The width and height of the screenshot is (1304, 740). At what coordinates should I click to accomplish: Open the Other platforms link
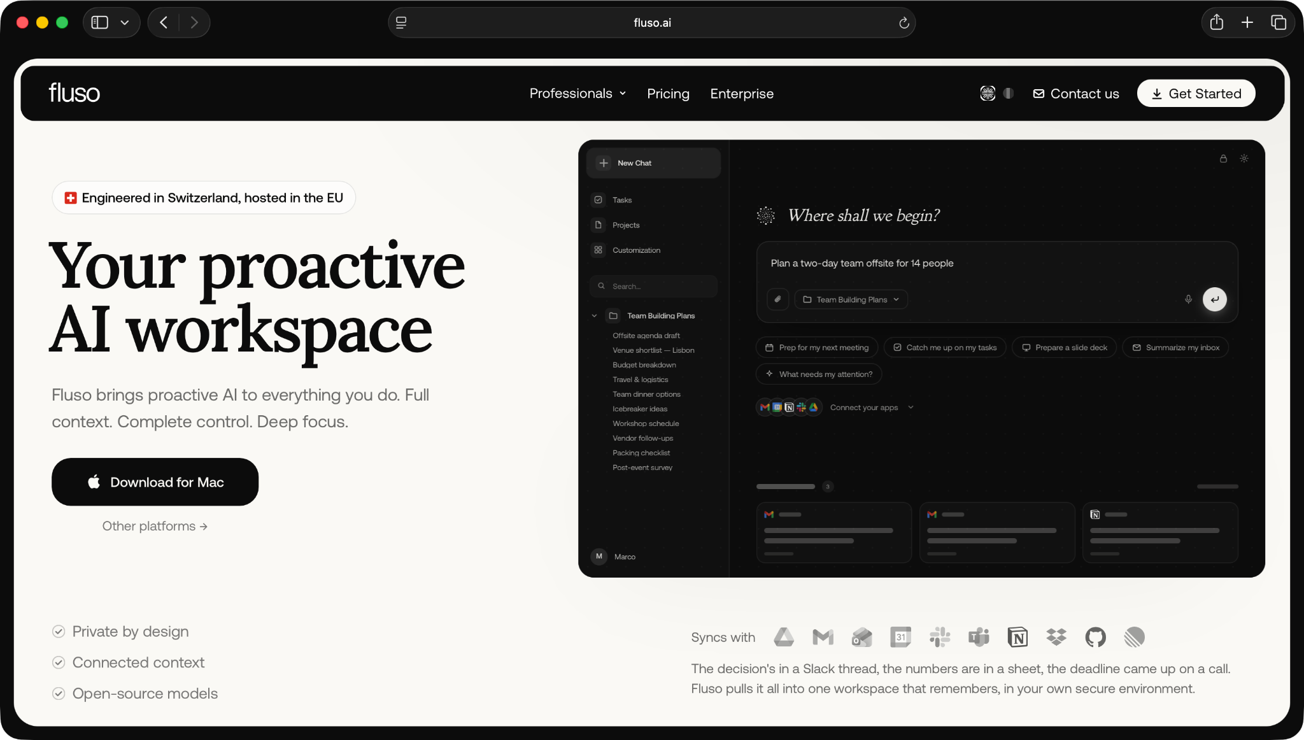pos(155,526)
